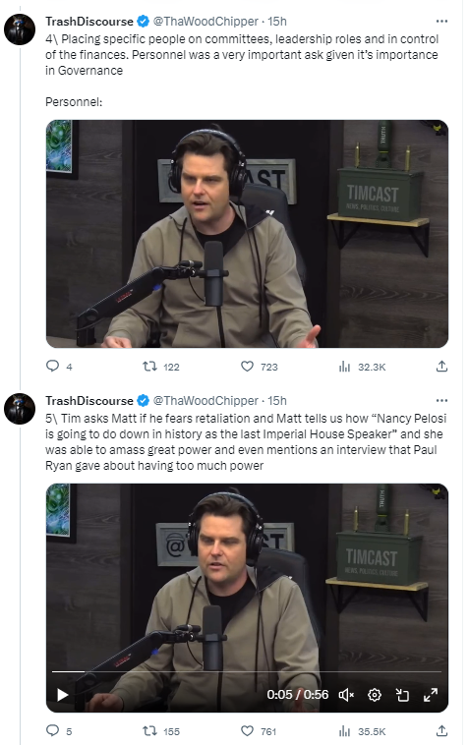
Task: Toggle picture-in-picture for video
Action: [x=402, y=695]
